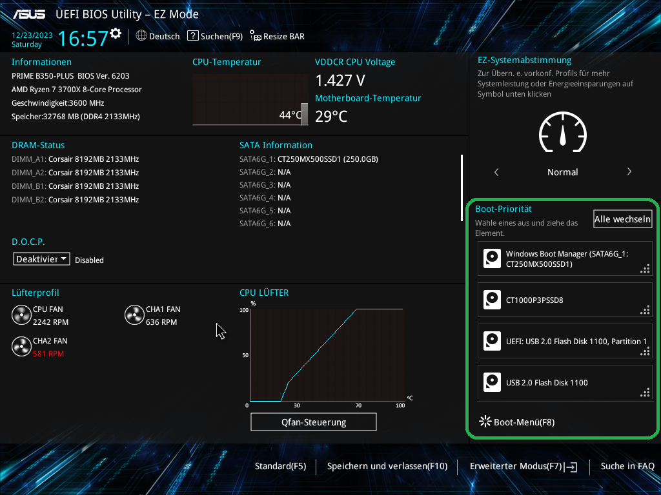Open the time settings gear icon

(x=116, y=34)
